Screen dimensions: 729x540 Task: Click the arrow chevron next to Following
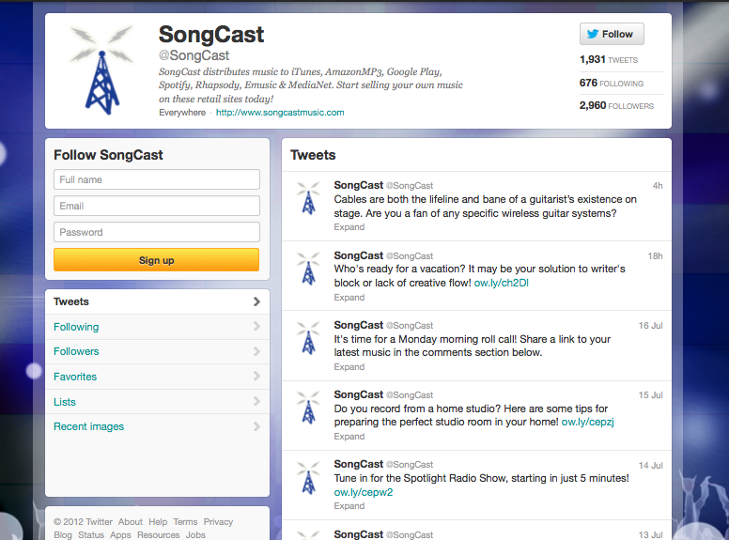click(256, 327)
